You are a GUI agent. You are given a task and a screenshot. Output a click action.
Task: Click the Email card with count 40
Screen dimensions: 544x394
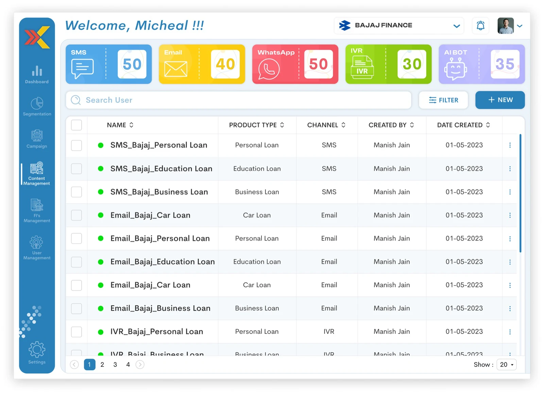pyautogui.click(x=202, y=64)
